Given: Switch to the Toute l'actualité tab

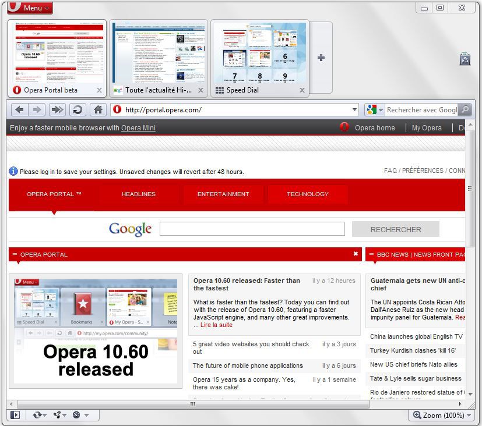Looking at the screenshot, I should coord(159,58).
